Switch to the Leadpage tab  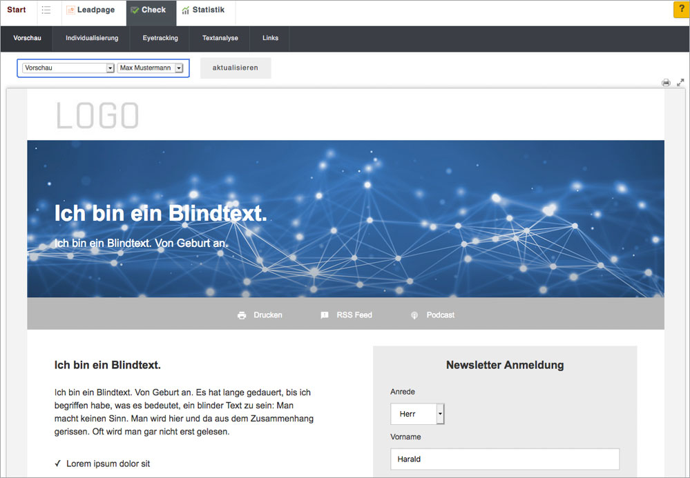(x=90, y=10)
